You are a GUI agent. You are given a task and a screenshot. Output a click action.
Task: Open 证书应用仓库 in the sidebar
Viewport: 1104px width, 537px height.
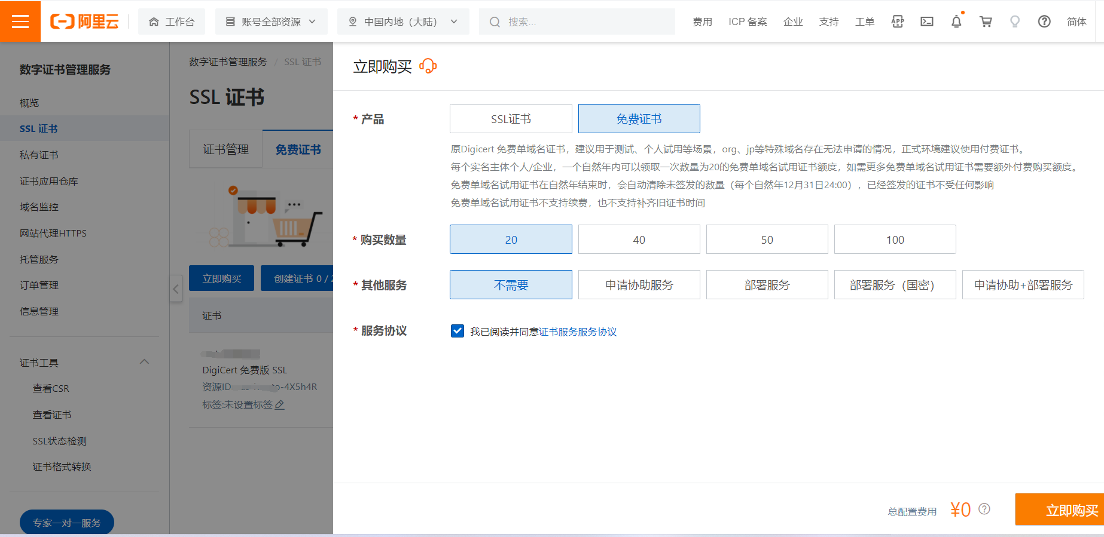[48, 181]
